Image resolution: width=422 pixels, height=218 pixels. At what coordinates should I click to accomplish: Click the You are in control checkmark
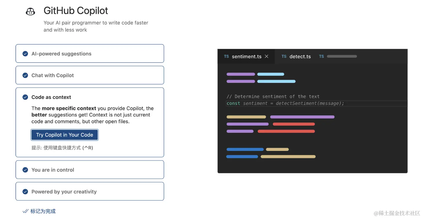(25, 170)
